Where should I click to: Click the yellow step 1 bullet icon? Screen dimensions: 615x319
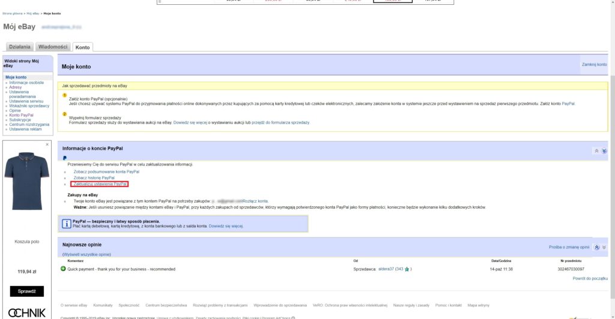[65, 95]
